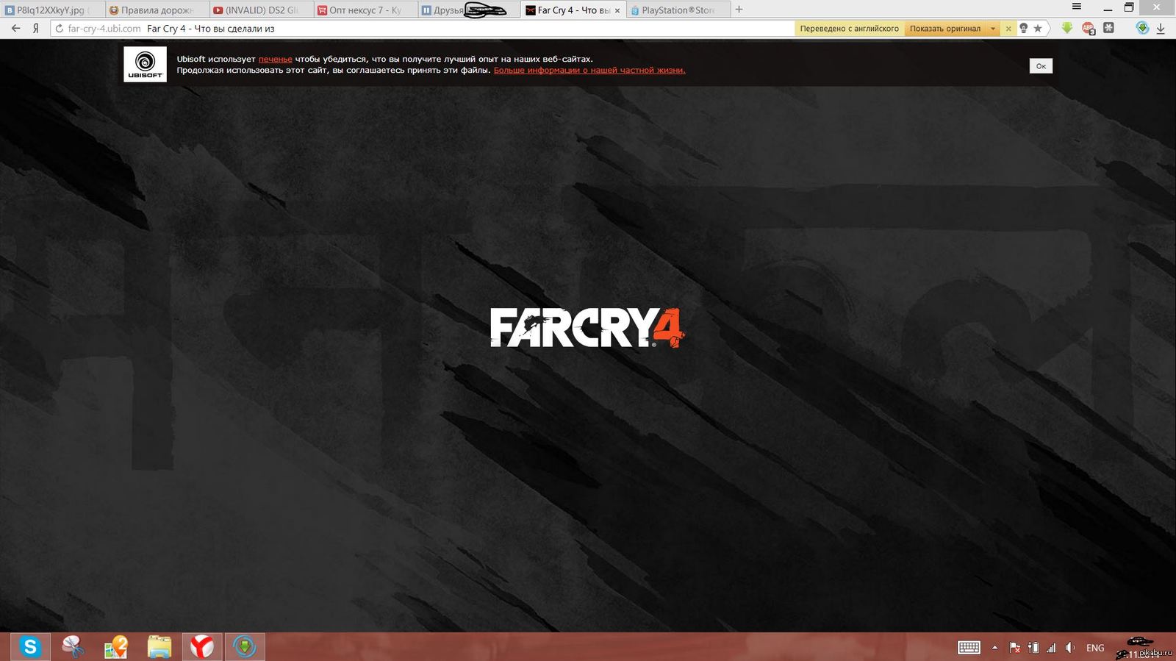Click the Adblock Plus extension icon
1176x661 pixels.
(x=1089, y=29)
